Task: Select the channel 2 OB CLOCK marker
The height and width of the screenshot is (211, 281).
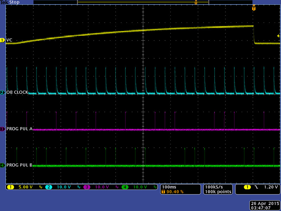Action: tap(2, 92)
